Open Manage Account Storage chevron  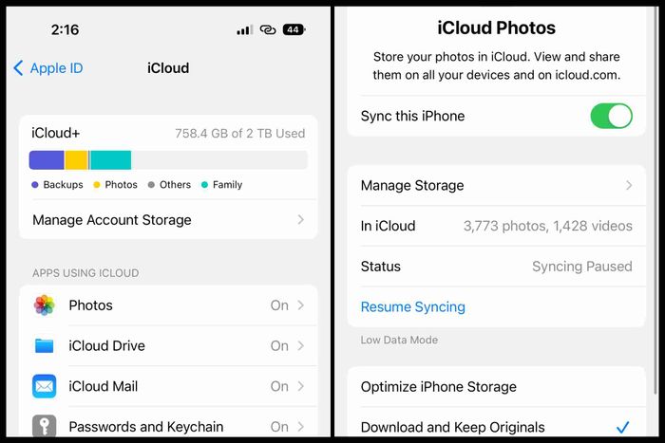pos(301,220)
